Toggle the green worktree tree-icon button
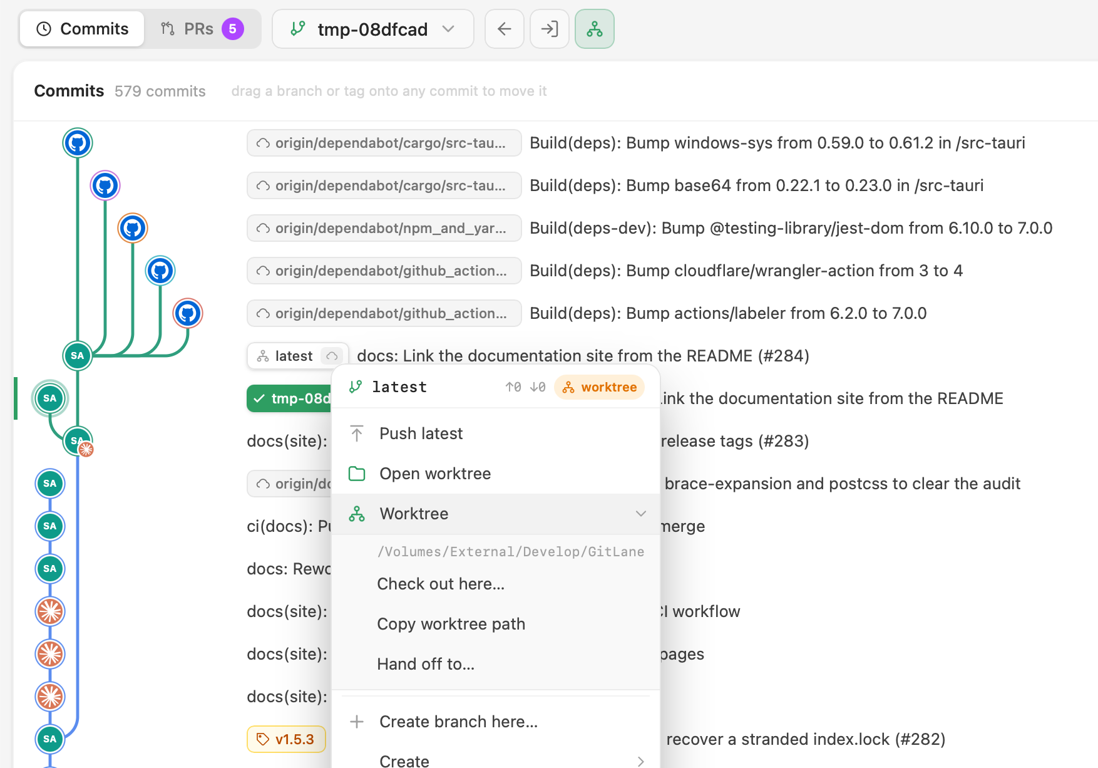 594,29
